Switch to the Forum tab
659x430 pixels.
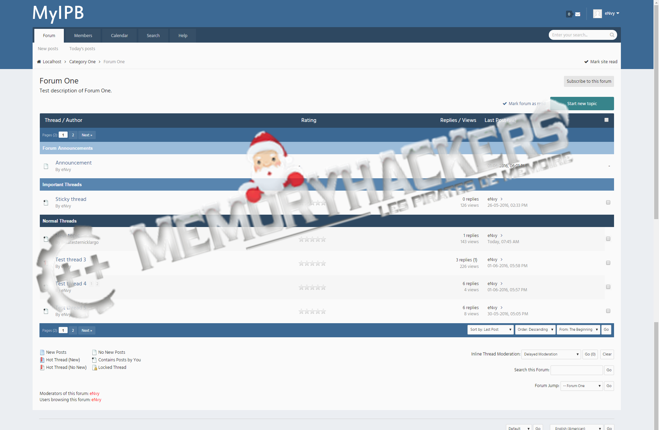(49, 36)
